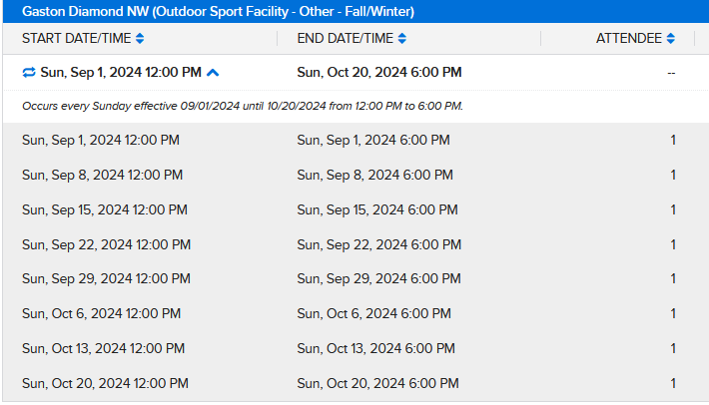Image resolution: width=709 pixels, height=405 pixels.
Task: Click the Sun, Sep 22, 2024 6:00 PM end time
Action: (378, 244)
